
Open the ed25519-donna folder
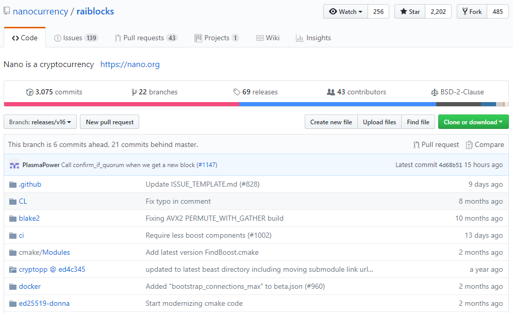pyautogui.click(x=44, y=304)
